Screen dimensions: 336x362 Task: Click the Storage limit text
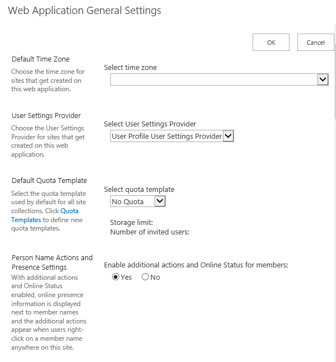132,222
